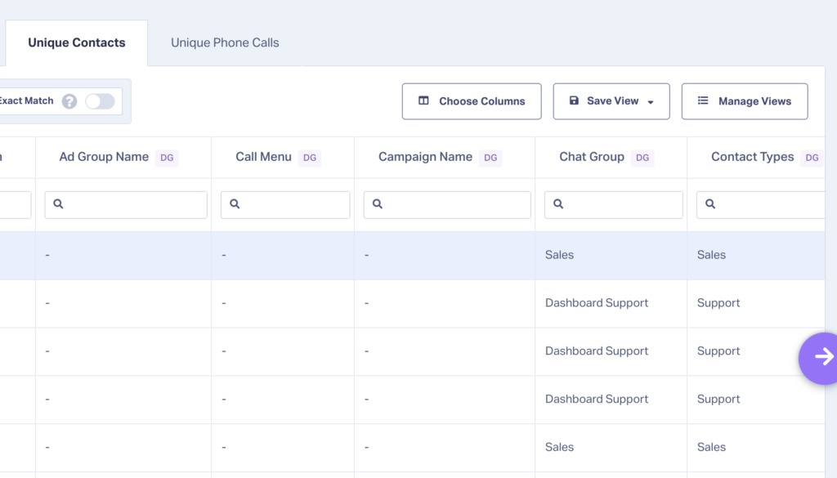Open the Exact Match help question-mark icon
837x478 pixels.
(x=69, y=101)
